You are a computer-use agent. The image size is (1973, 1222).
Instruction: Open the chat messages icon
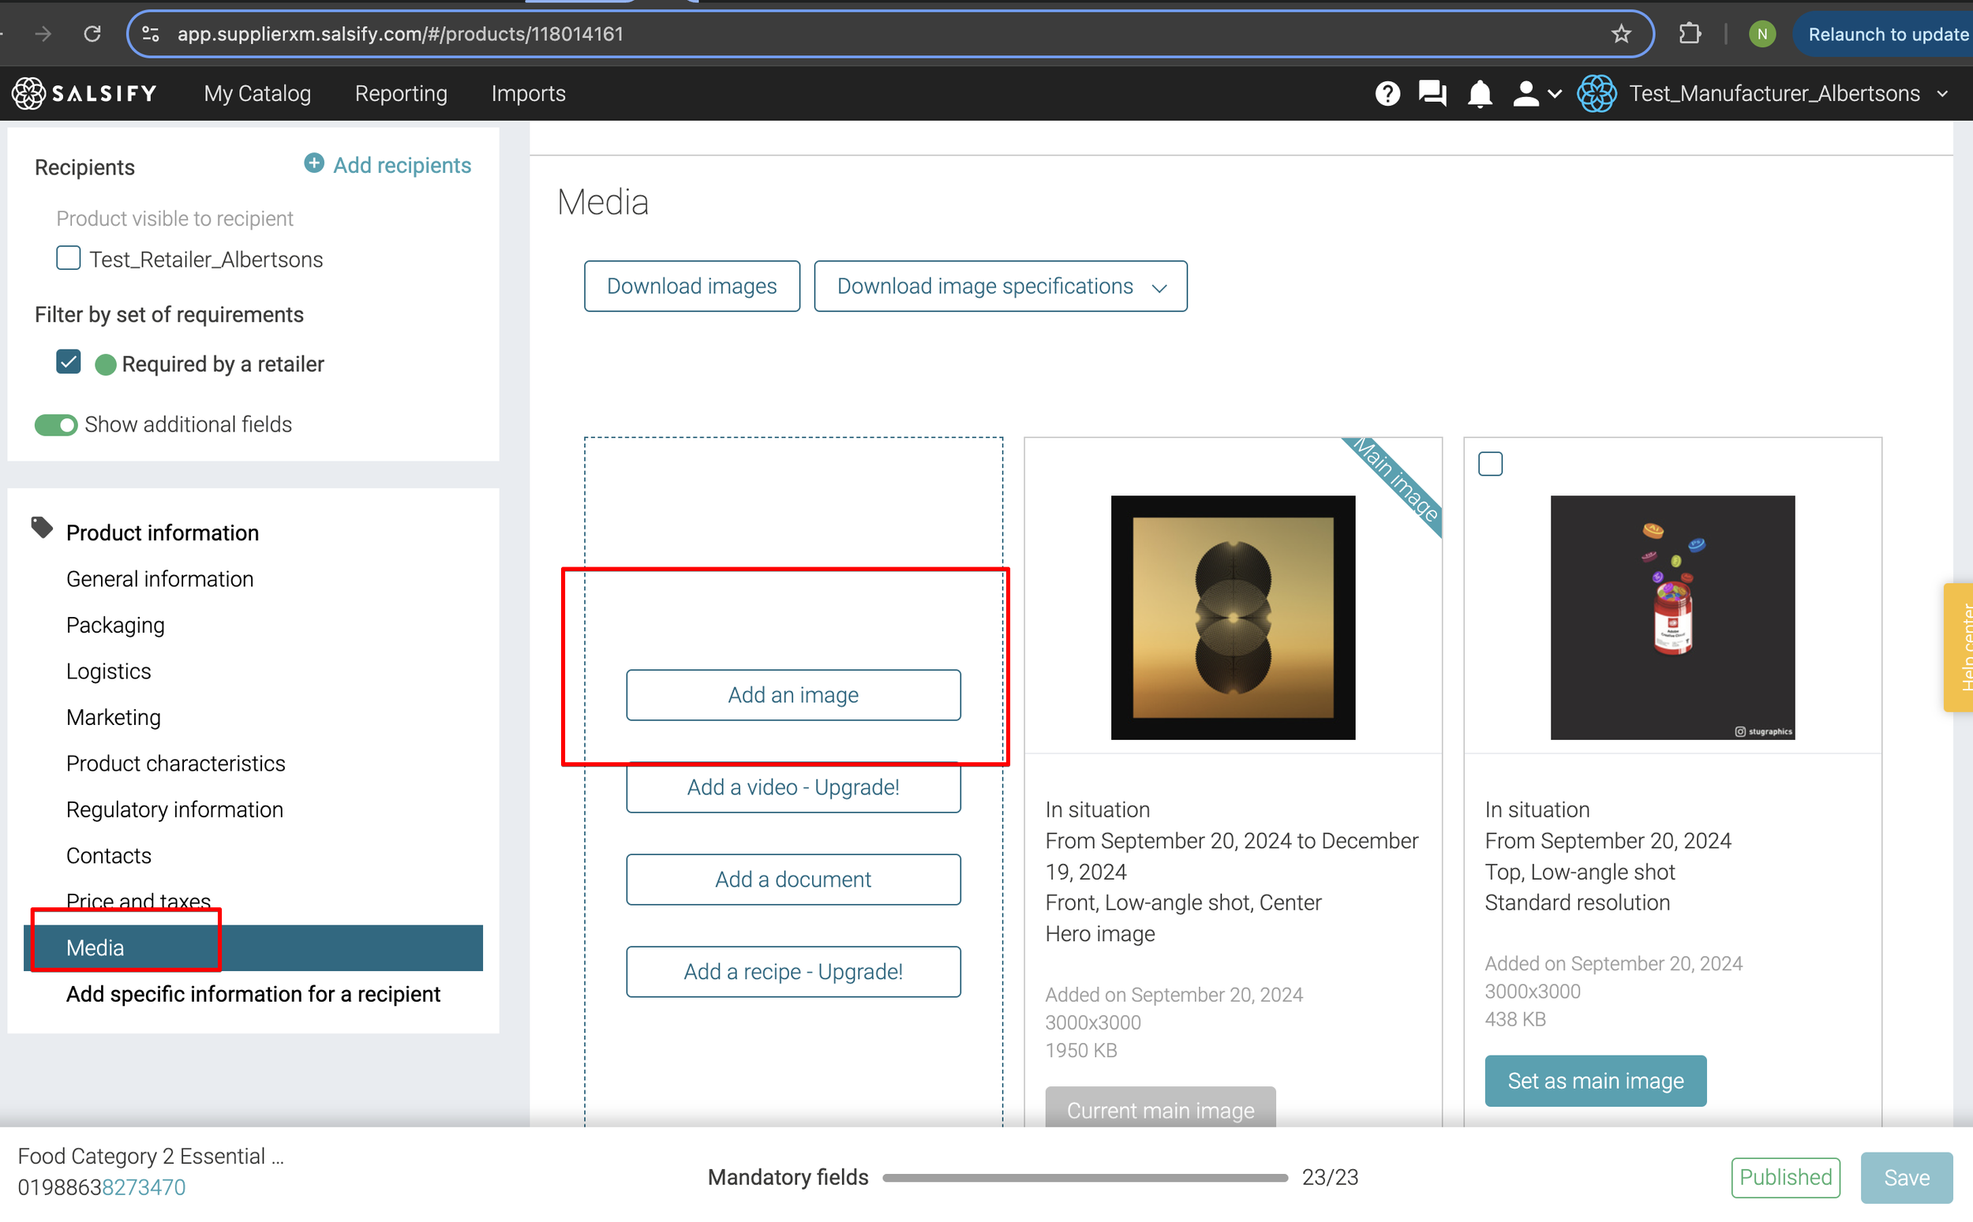pos(1432,94)
